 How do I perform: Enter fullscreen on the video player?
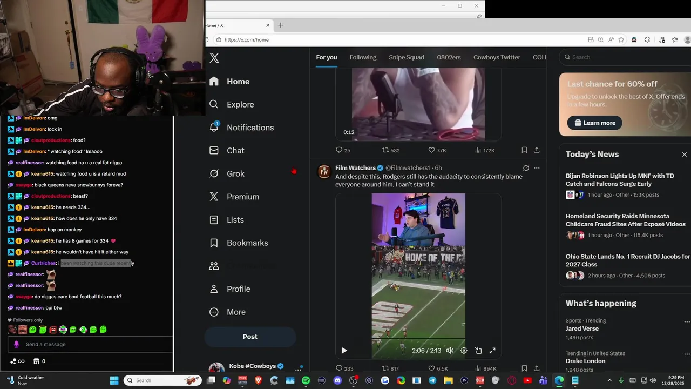492,351
